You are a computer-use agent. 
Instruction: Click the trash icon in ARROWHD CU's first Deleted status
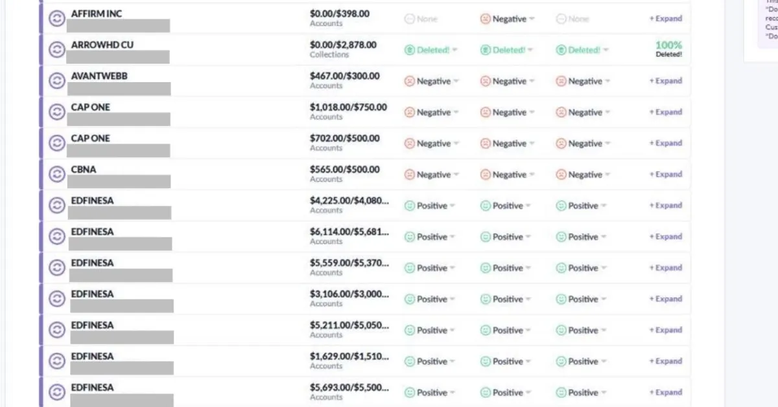pyautogui.click(x=409, y=50)
